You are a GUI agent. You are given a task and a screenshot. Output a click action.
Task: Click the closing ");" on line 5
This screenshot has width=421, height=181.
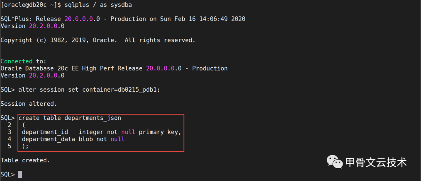click(x=25, y=146)
